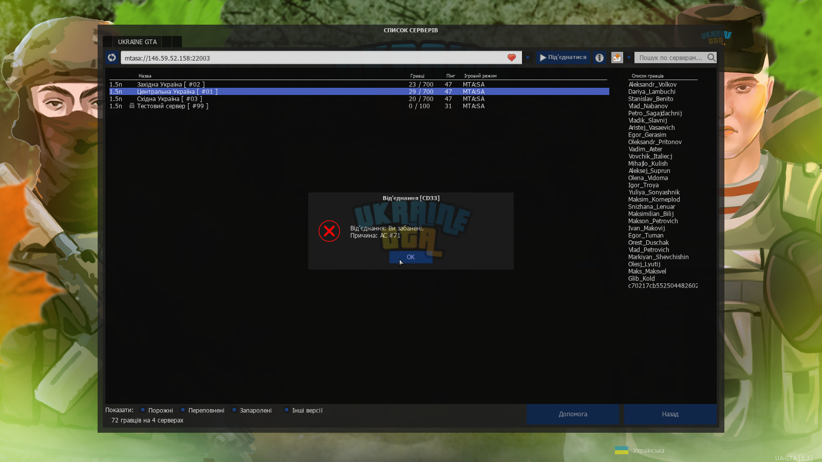
Task: Select player Stanislav_Benito
Action: tap(651, 99)
